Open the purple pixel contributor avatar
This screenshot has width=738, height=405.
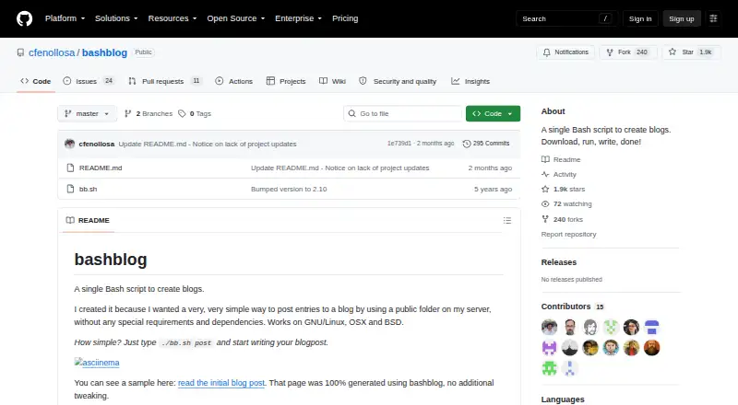[549, 348]
